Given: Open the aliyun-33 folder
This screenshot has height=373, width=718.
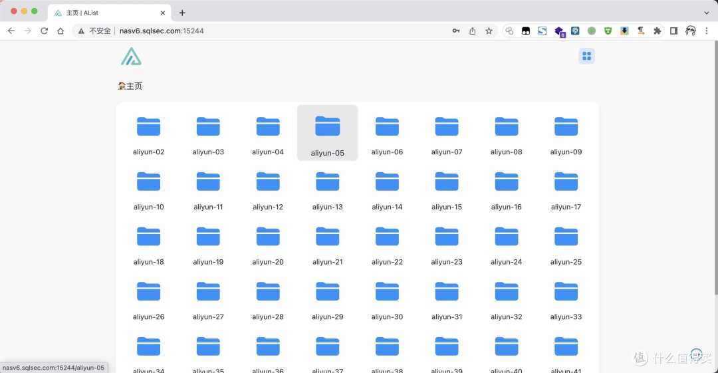Looking at the screenshot, I should [566, 298].
